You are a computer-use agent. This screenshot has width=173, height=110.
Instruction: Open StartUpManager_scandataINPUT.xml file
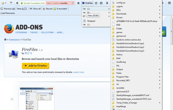pyautogui.click(x=136, y=95)
